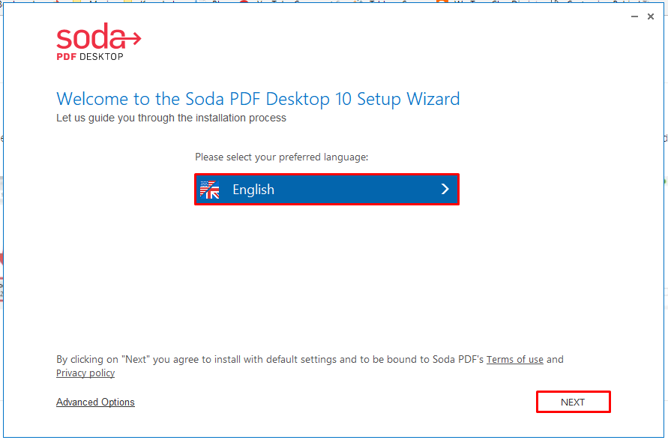
Task: Open the Privacy policy link
Action: click(85, 373)
